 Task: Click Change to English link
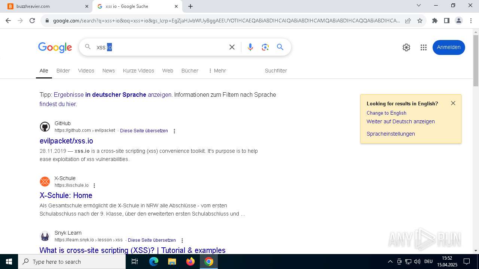387,113
